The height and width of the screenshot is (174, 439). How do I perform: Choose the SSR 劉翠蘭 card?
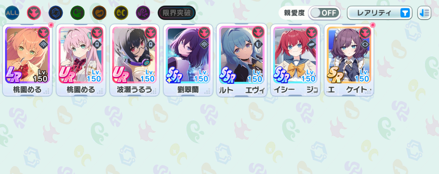coord(188,60)
